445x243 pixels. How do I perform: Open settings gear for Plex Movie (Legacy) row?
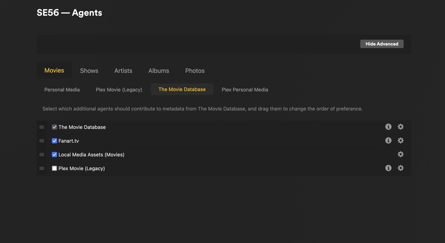pos(400,168)
